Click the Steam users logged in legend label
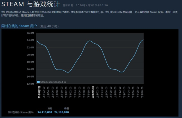The width and height of the screenshot is (182, 118). coord(53,82)
